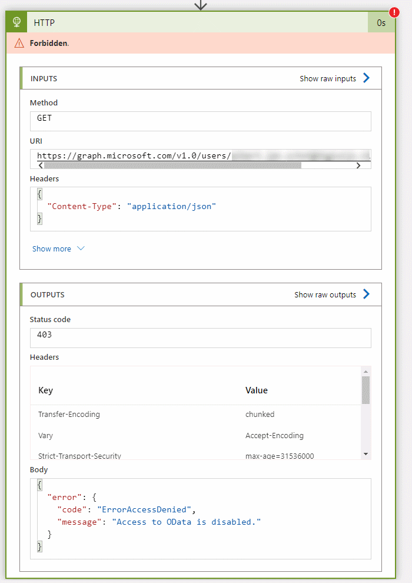Screen dimensions: 412x583
Task: Click the max-age=31536000 value
Action: point(280,456)
